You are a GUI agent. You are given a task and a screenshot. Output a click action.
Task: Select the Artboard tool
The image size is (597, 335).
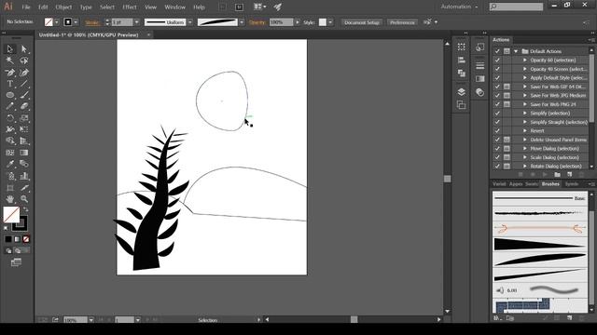tap(10, 188)
